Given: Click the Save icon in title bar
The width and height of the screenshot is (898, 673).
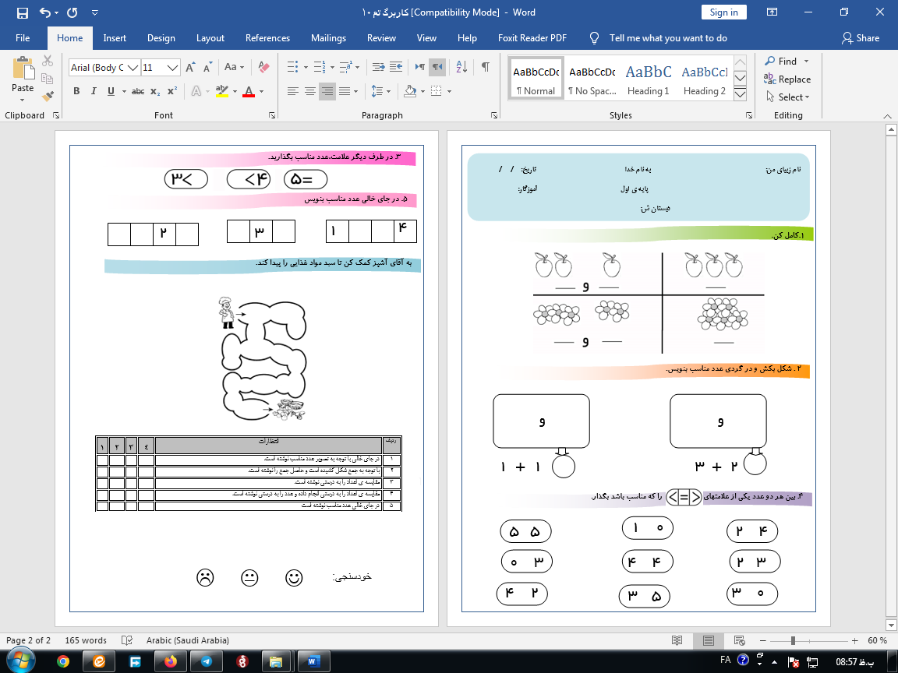Looking at the screenshot, I should click(x=22, y=12).
